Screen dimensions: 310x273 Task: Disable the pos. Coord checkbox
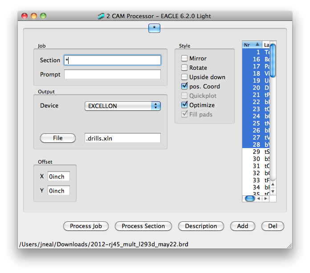pos(184,86)
